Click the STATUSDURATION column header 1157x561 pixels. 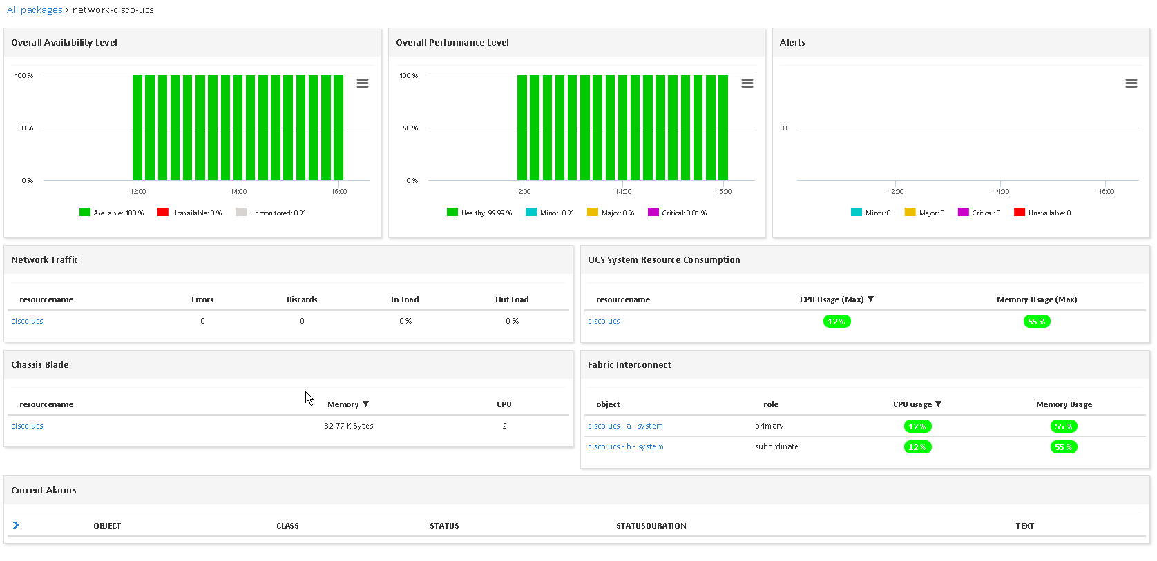(651, 526)
